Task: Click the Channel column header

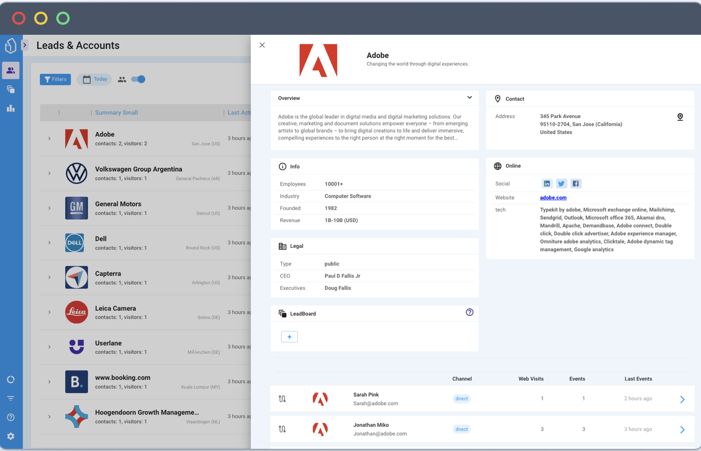Action: pos(462,379)
